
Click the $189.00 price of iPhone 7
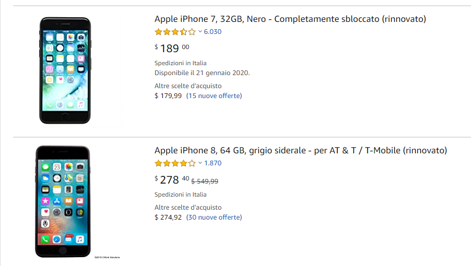(172, 48)
